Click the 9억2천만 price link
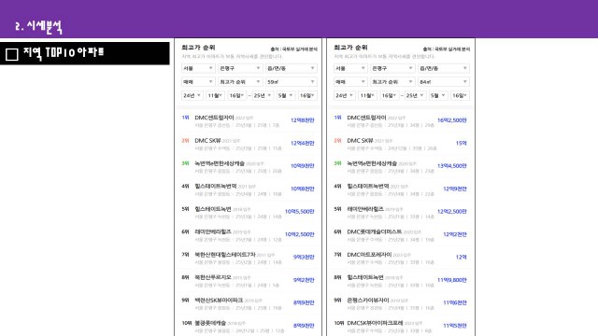The height and width of the screenshot is (336, 598). 304,280
